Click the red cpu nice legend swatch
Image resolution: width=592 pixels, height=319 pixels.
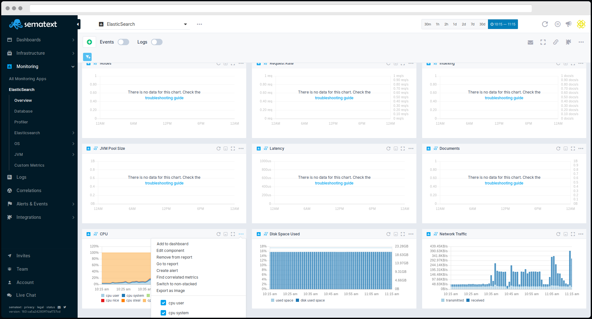103,300
